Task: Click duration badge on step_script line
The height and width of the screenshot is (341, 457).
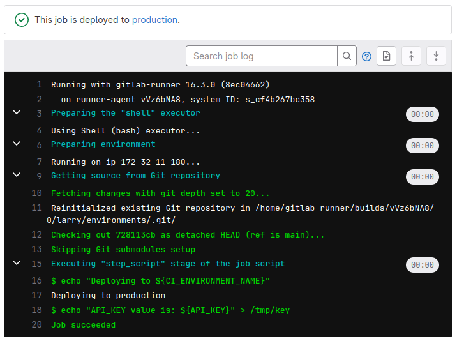Action: 422,265
